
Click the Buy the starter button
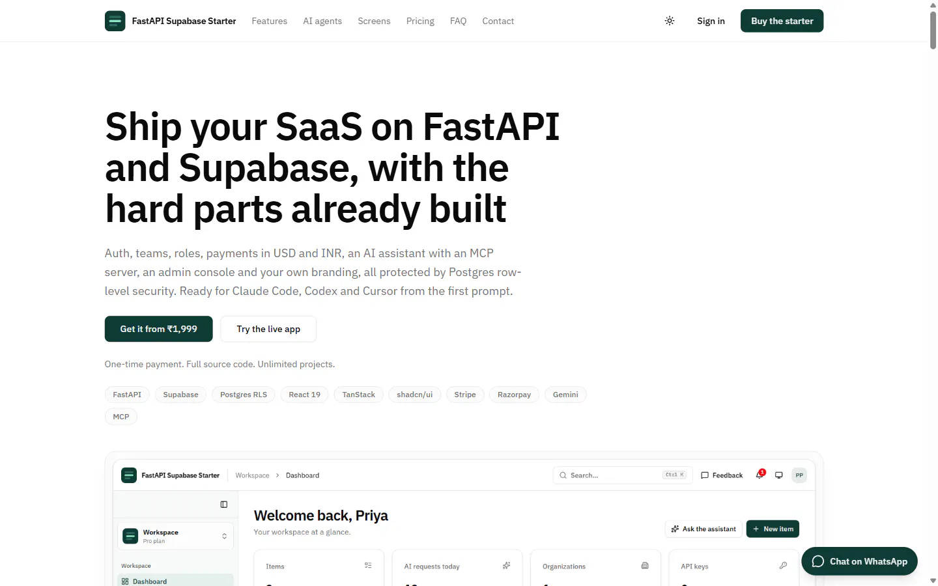782,21
